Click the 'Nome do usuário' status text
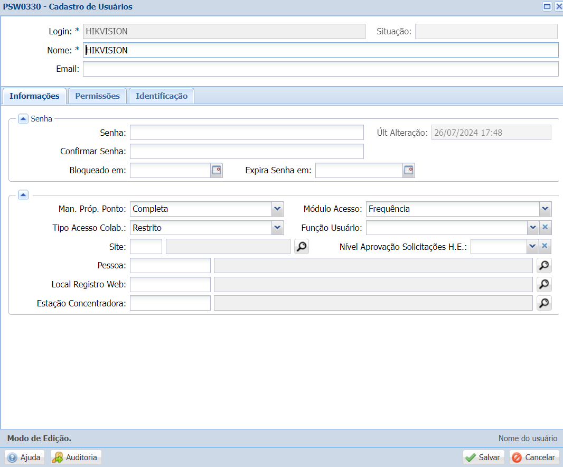563x467 pixels. pyautogui.click(x=528, y=438)
